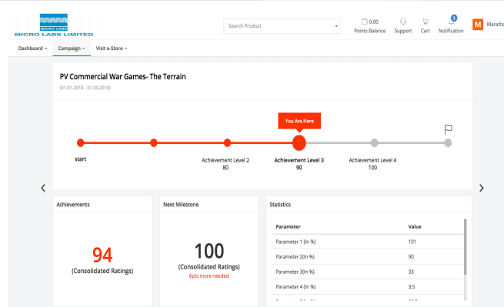Click the finish flag icon on timeline
Screen dimensions: 504x307
[x=448, y=129]
